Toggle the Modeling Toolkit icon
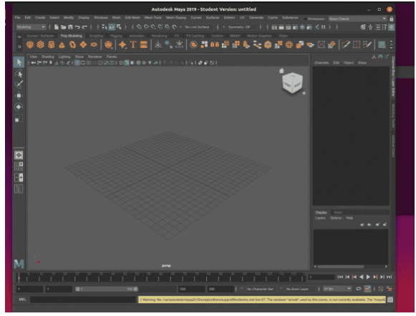 [363, 27]
